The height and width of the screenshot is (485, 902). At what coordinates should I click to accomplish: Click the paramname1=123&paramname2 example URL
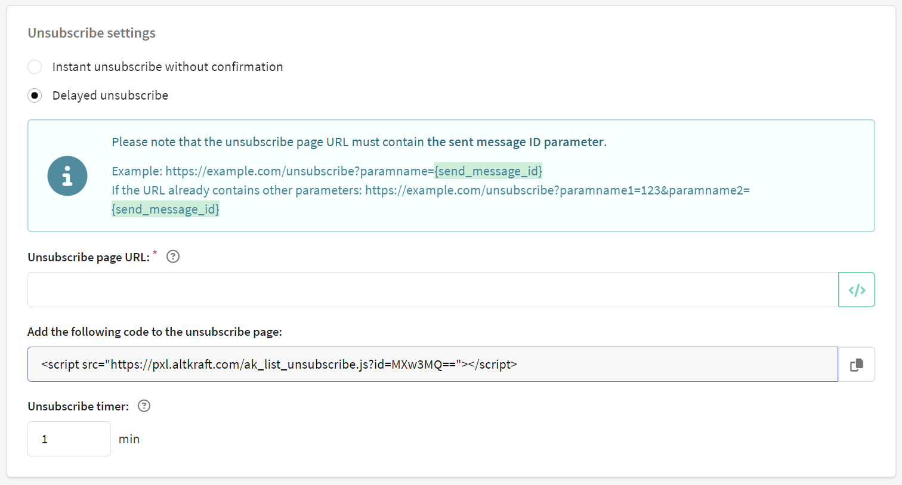pyautogui.click(x=557, y=190)
